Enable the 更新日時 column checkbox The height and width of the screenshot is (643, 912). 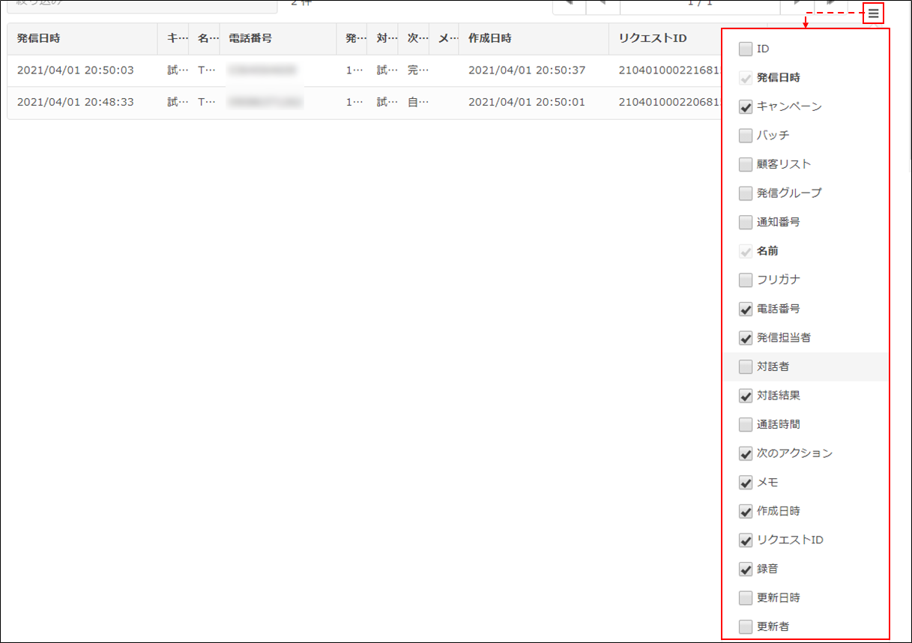(x=746, y=598)
